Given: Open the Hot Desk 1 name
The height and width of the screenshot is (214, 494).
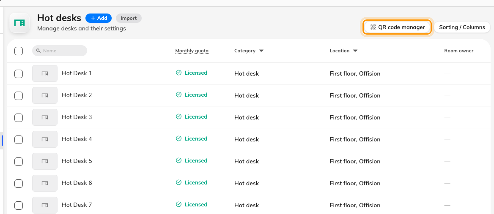Looking at the screenshot, I should [77, 73].
